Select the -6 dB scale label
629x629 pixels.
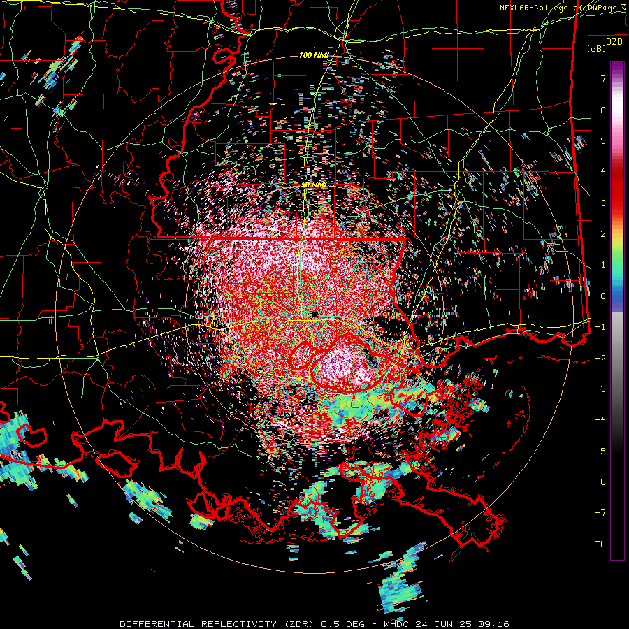tap(600, 482)
